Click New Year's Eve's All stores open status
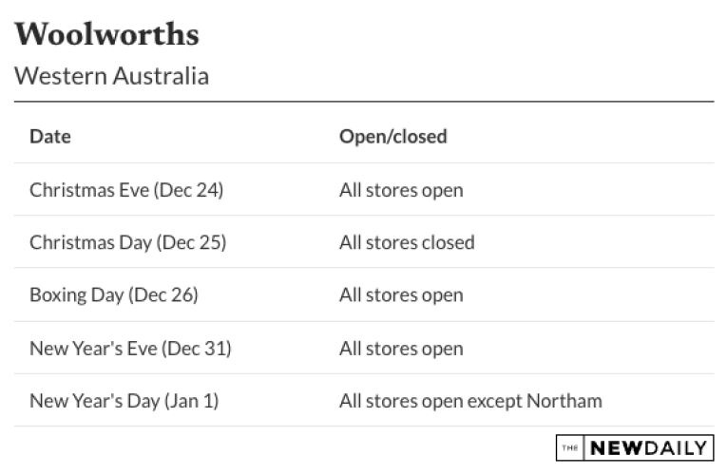This screenshot has width=727, height=474. pyautogui.click(x=401, y=349)
